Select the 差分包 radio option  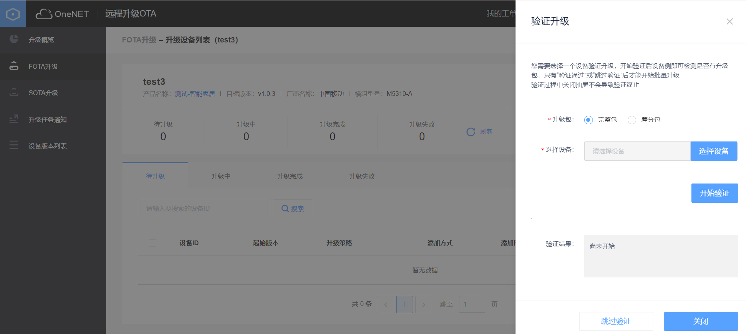[x=632, y=120]
